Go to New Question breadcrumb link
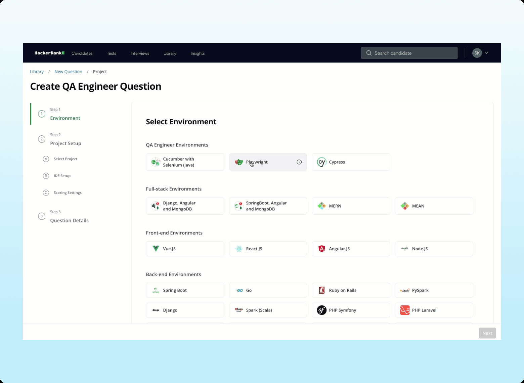Viewport: 524px width, 383px height. coord(68,72)
